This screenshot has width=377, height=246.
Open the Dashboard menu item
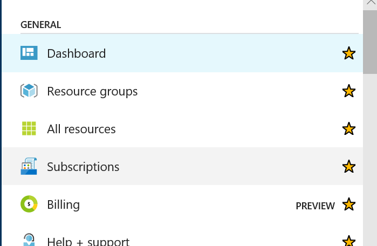(182, 53)
